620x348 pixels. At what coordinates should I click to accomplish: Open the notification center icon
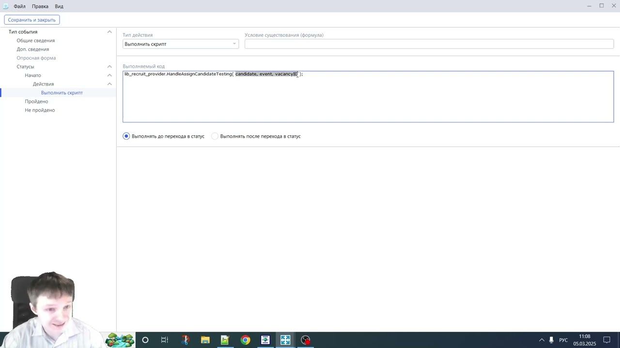(x=606, y=340)
